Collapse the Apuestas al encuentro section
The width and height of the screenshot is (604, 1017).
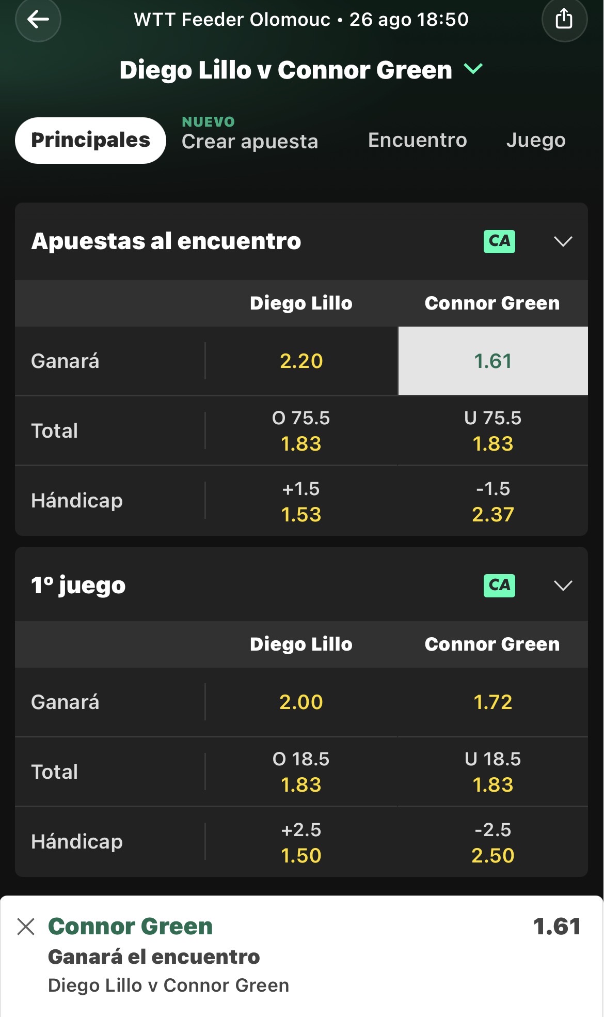[563, 241]
